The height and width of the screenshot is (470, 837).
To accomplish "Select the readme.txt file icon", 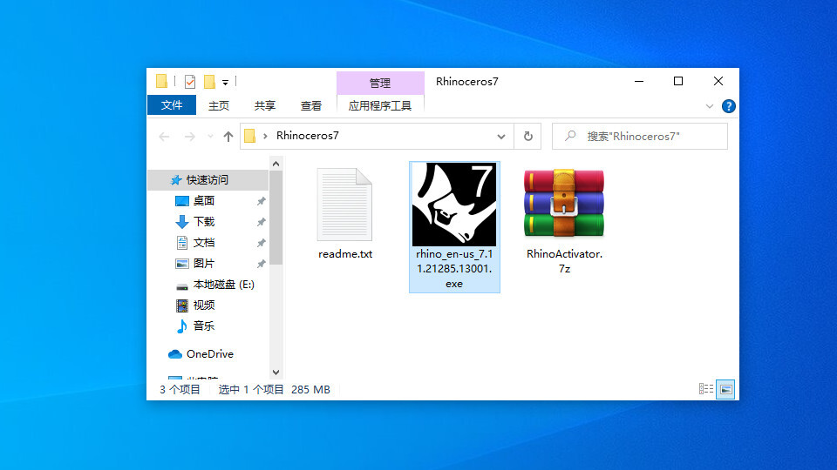I will click(344, 205).
